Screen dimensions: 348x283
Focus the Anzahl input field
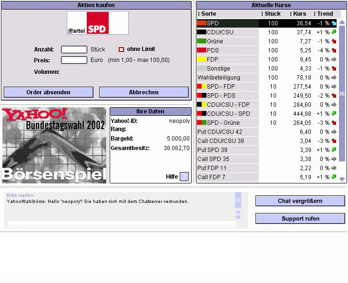(x=74, y=49)
